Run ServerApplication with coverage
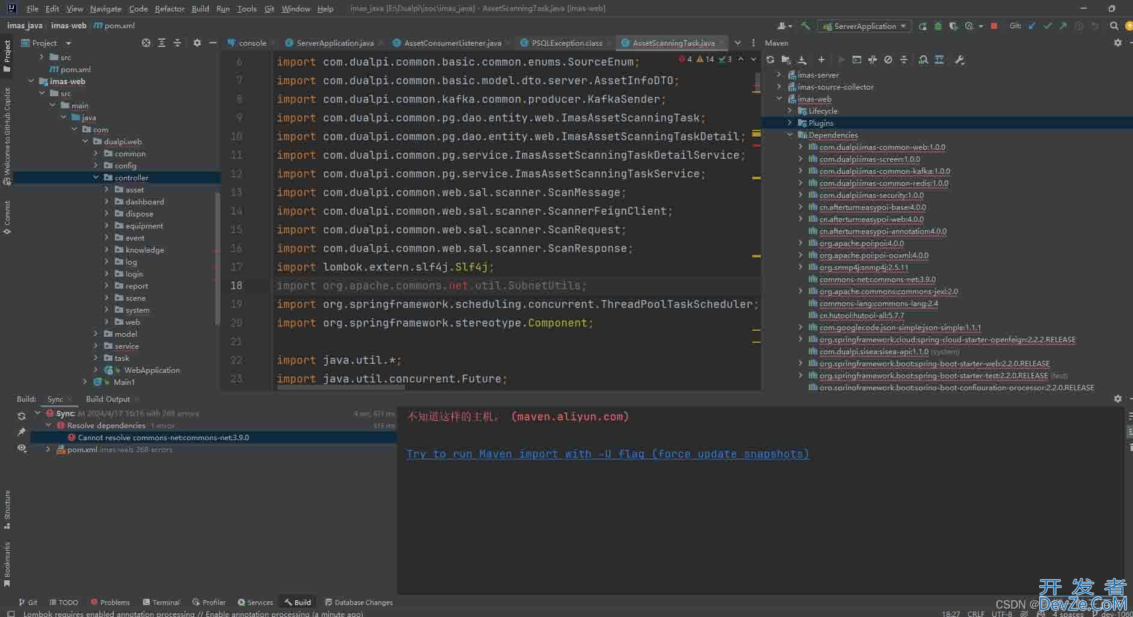Viewport: 1133px width, 617px height. tap(953, 26)
